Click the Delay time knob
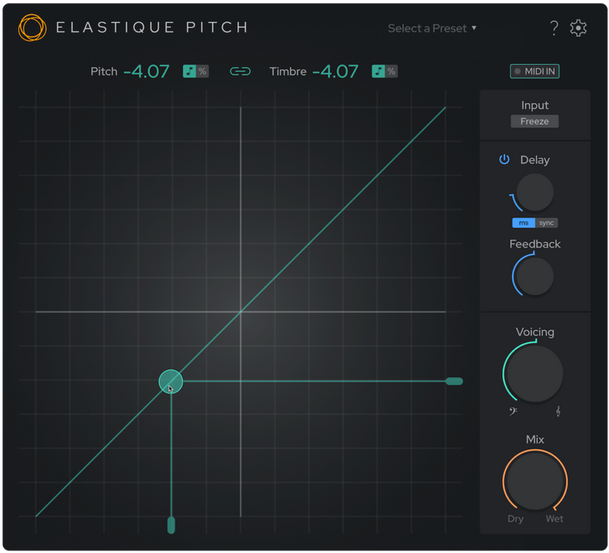Image resolution: width=609 pixels, height=553 pixels. [535, 193]
